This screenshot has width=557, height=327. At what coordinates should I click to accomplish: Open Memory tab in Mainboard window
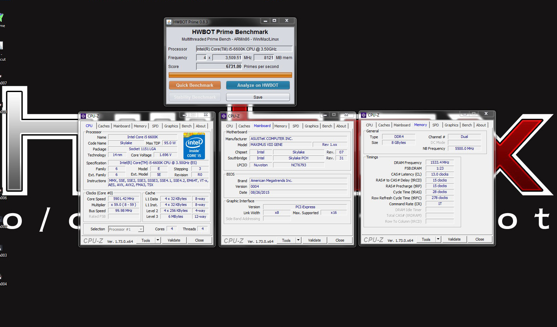click(x=281, y=126)
